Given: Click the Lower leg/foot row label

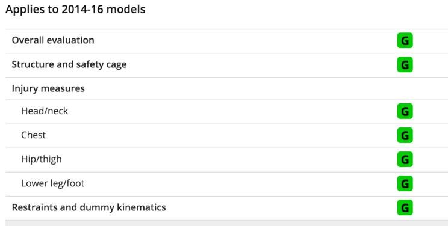Looking at the screenshot, I should click(52, 183).
